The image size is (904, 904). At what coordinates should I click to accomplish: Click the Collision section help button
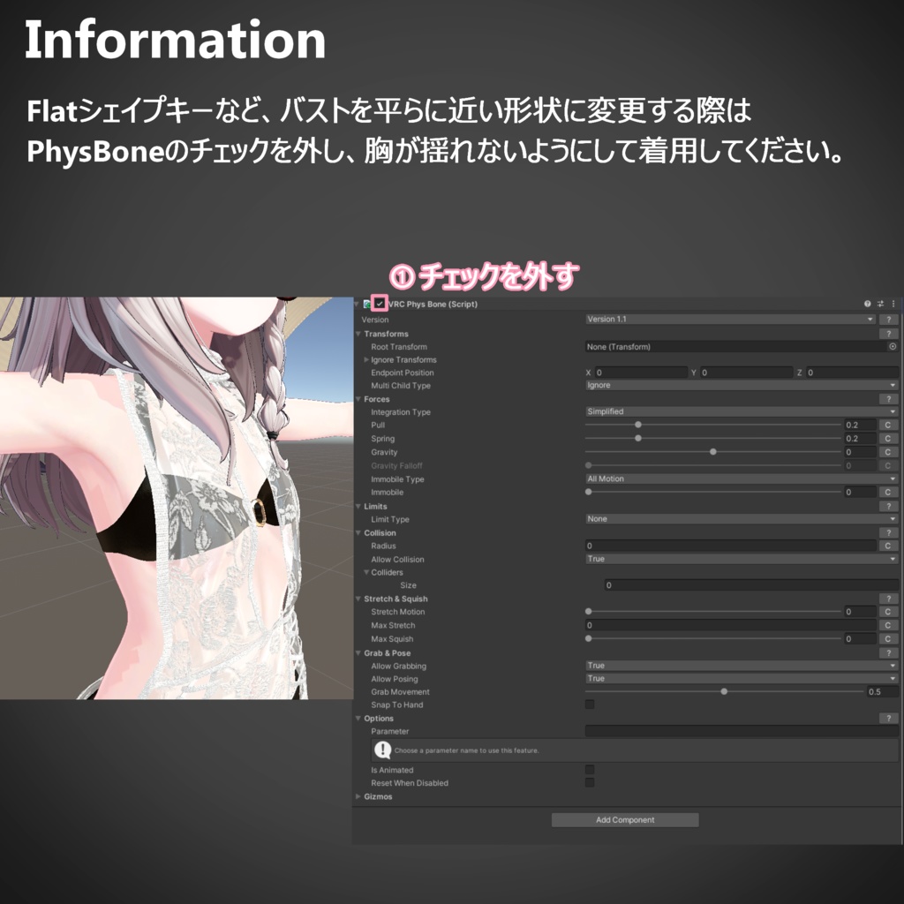coord(888,532)
